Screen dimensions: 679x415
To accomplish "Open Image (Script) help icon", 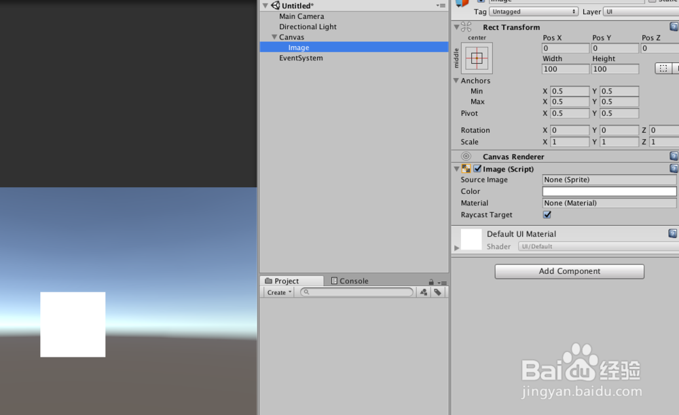I will click(x=674, y=168).
